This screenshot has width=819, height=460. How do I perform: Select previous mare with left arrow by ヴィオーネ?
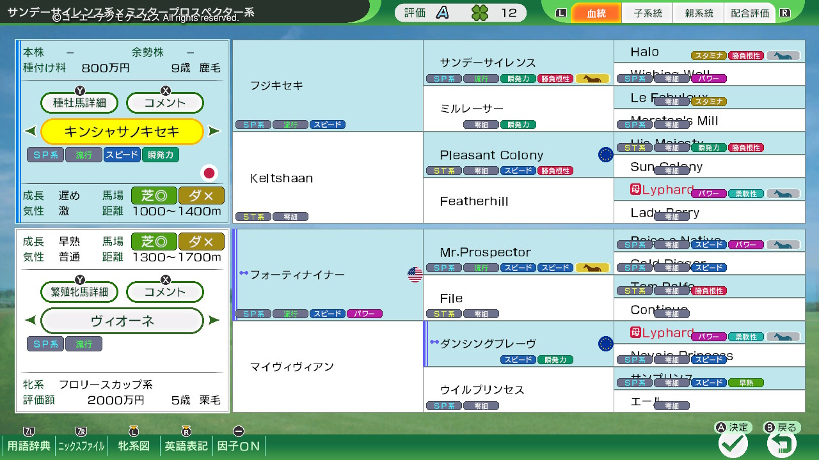30,320
